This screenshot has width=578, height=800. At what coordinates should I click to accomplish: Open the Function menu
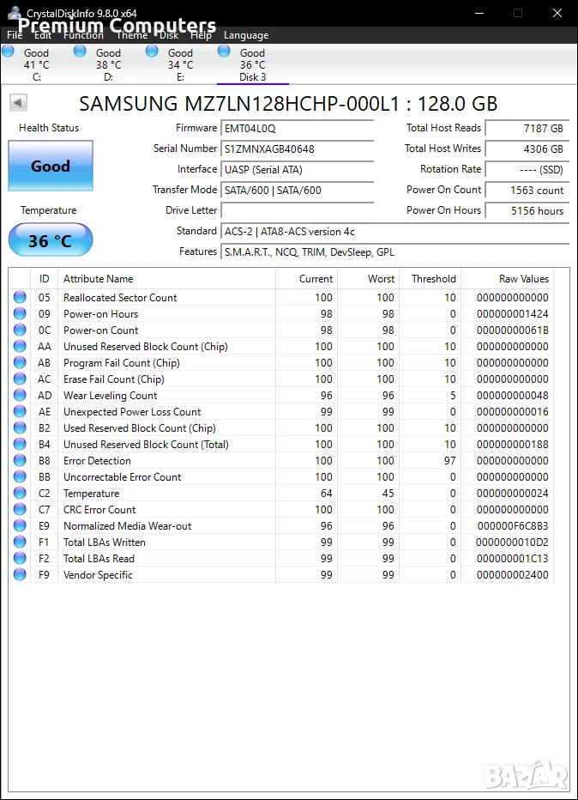click(83, 35)
